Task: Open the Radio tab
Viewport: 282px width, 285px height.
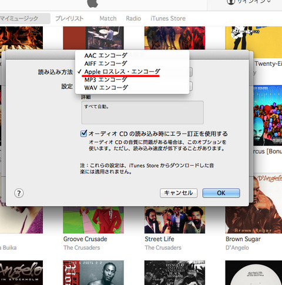Action: coord(133,18)
